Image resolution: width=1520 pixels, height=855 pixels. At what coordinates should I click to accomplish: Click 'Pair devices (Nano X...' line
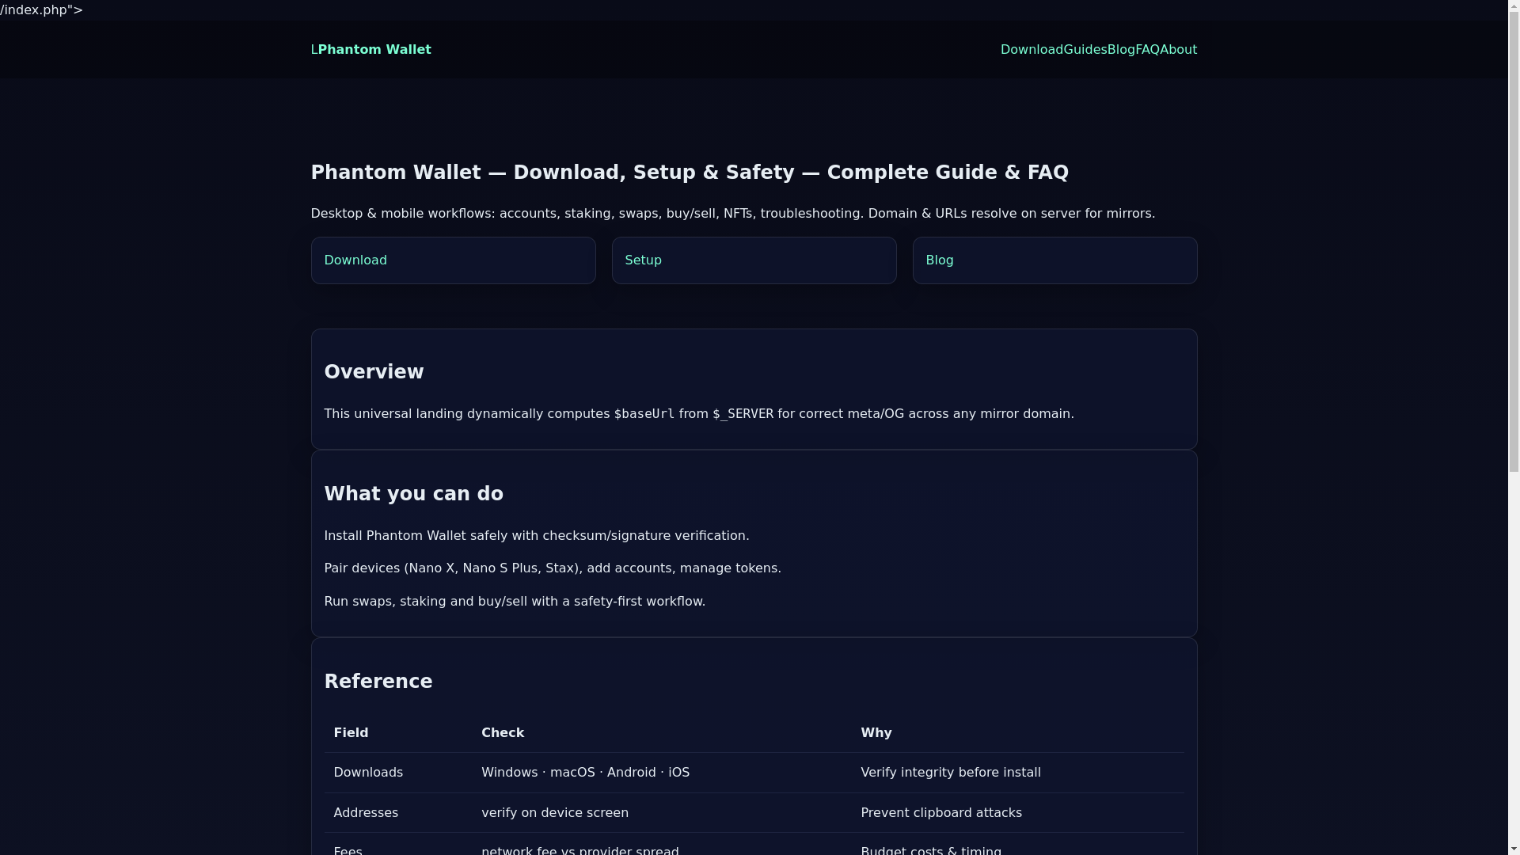tap(553, 568)
